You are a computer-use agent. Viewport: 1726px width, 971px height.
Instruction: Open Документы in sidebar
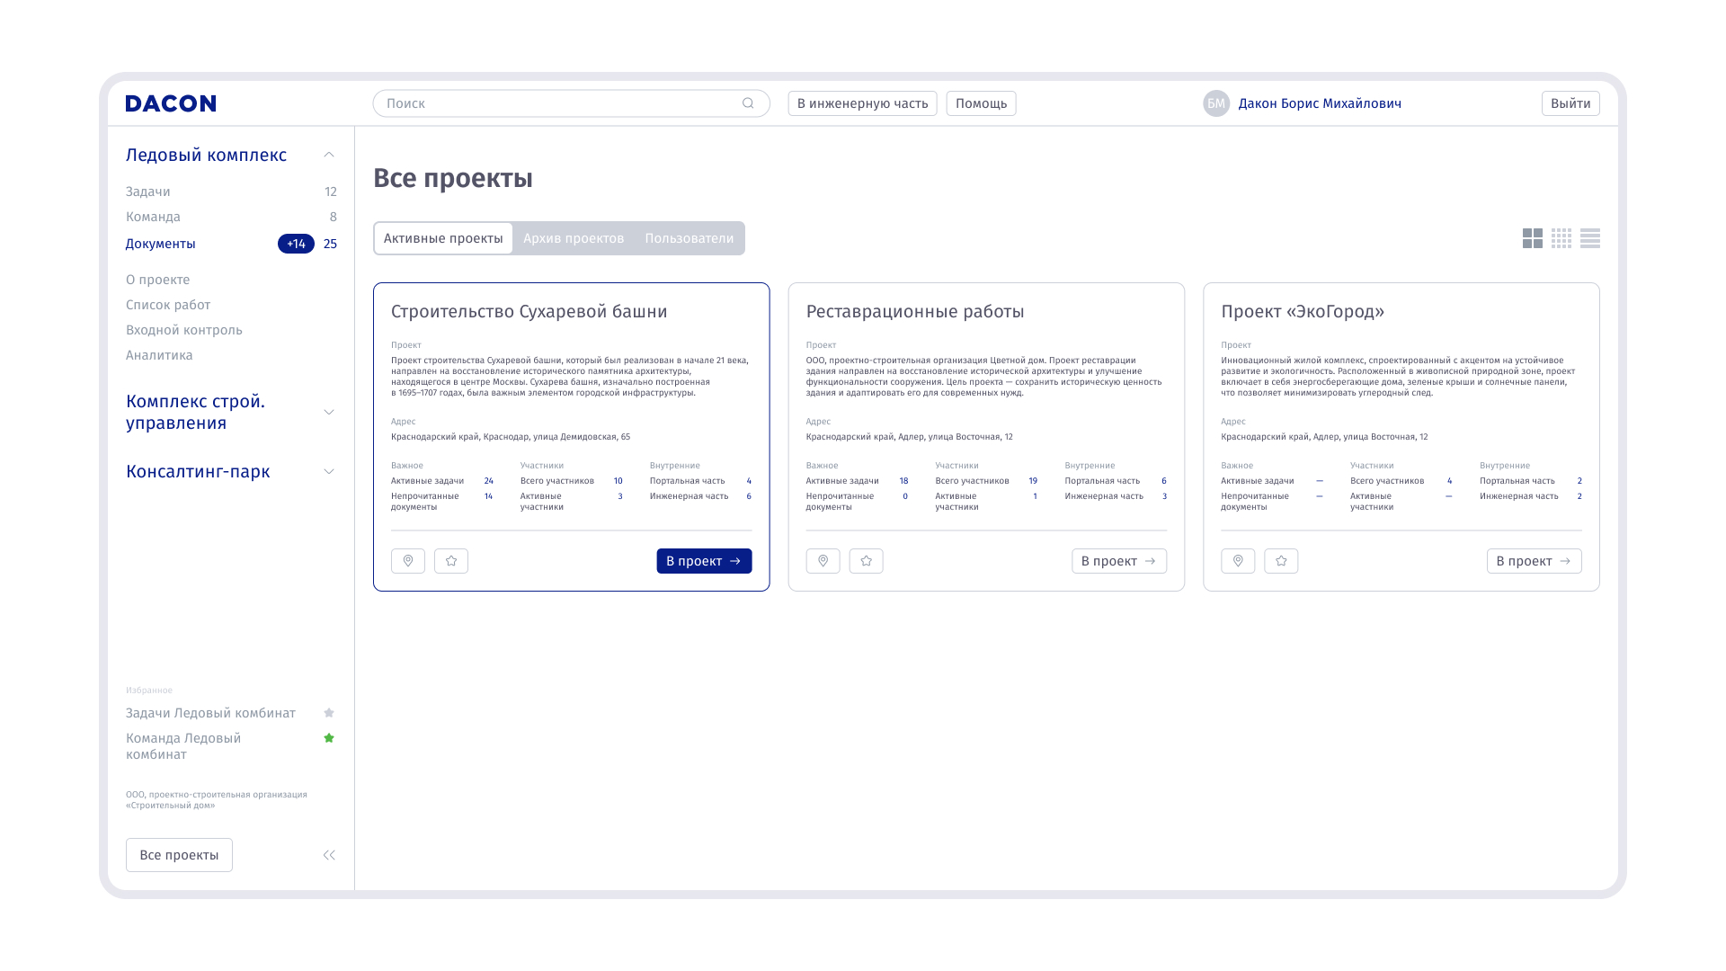[x=161, y=244]
